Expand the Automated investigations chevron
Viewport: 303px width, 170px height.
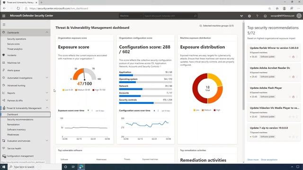(x=47, y=77)
